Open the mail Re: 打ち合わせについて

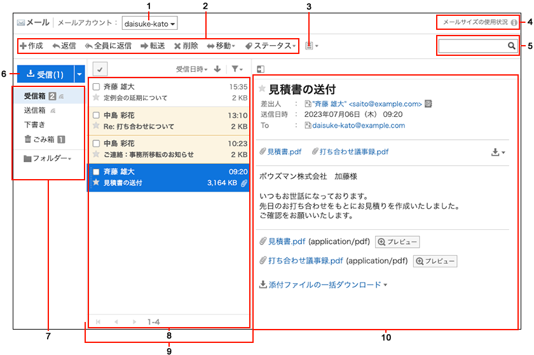139,126
